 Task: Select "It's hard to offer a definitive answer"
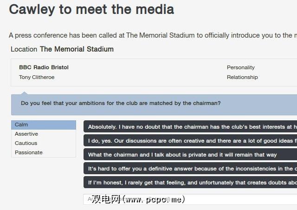coord(190,168)
